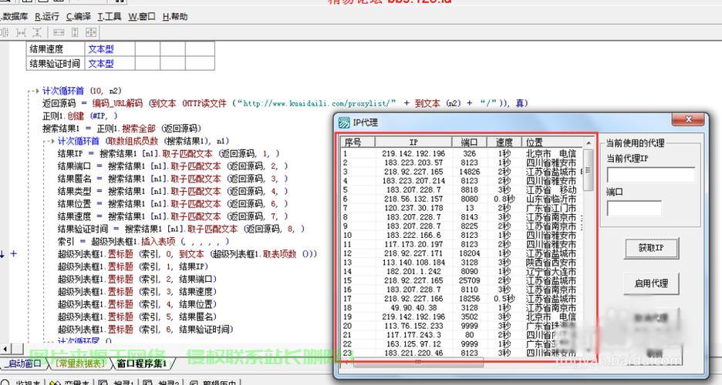Viewport: 722px width, 385px height.
Task: Select proxy row 49.90.40.38
Action: (x=462, y=308)
